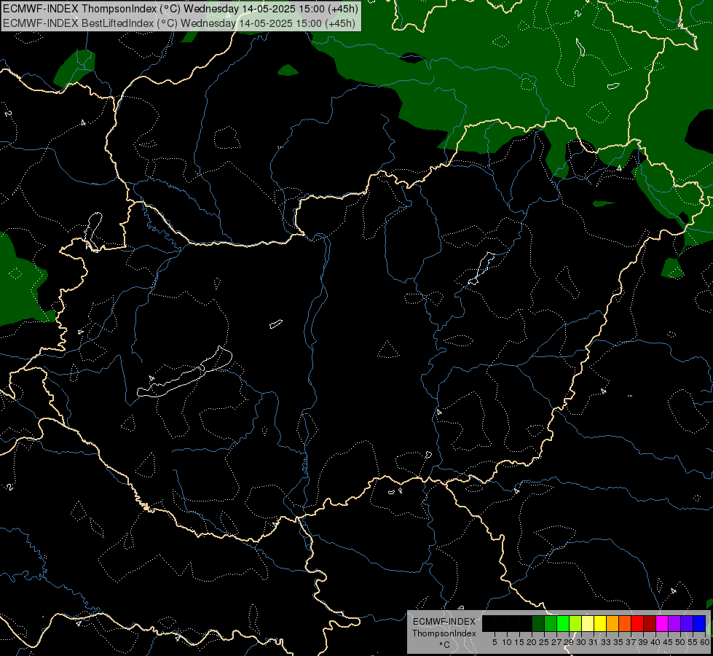Screen dimensions: 713x656
Task: Click the legend tick label 20
Action: click(532, 642)
